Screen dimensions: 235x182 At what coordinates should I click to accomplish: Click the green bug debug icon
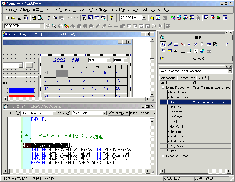tap(173, 18)
